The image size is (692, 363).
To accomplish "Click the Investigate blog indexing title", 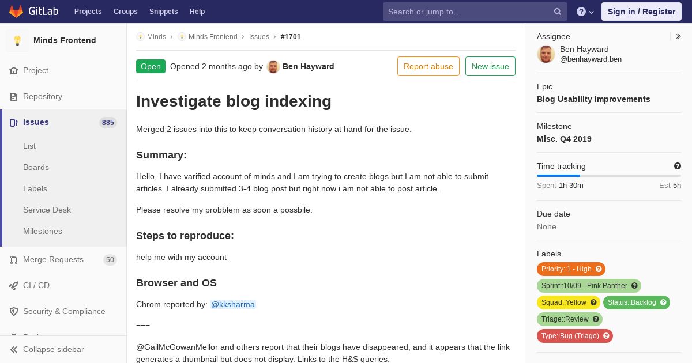I will (234, 101).
